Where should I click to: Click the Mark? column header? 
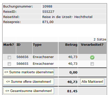(x=9, y=45)
